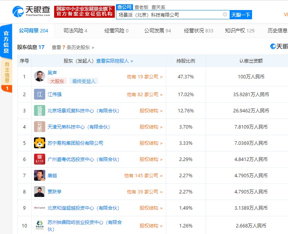Open the 公司背景 204 tab
The height and width of the screenshot is (234, 288).
(x=33, y=31)
